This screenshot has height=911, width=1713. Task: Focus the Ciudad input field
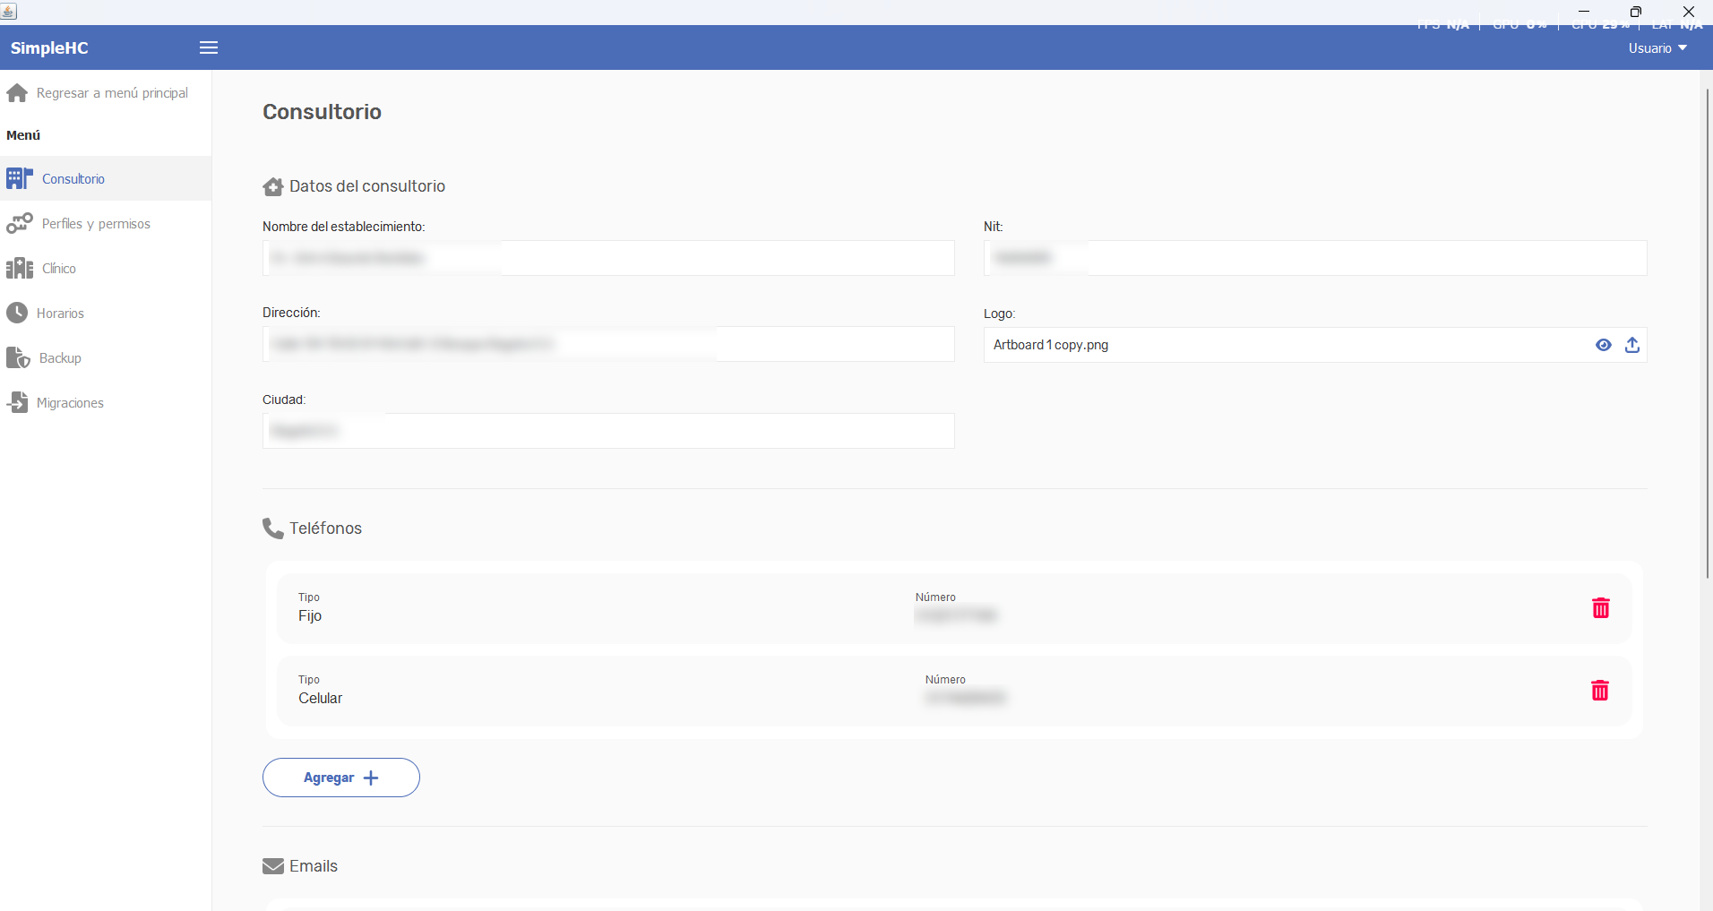(608, 431)
